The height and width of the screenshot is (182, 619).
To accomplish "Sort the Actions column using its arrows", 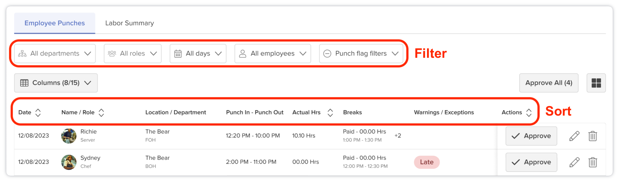I will click(x=529, y=112).
